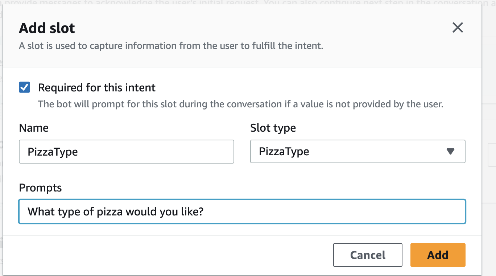
Task: Click the "What type of pizza" prompt text
Action: pos(116,211)
